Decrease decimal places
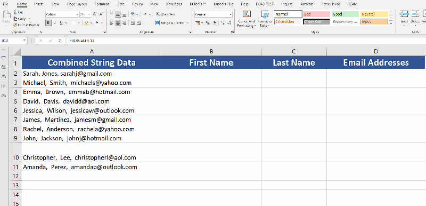Screen dimensions: 426x206 [230, 23]
